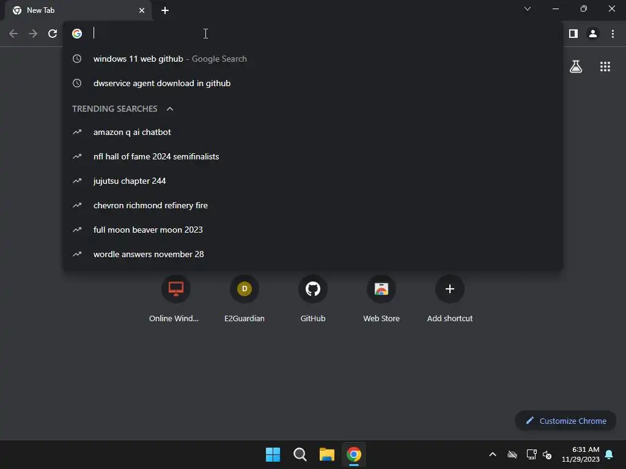Image resolution: width=626 pixels, height=469 pixels.
Task: Open the tab search chevron
Action: [x=528, y=9]
